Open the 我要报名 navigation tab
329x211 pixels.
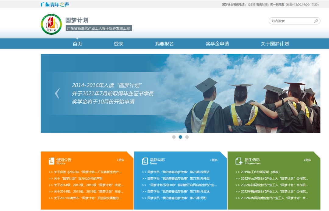click(x=164, y=44)
